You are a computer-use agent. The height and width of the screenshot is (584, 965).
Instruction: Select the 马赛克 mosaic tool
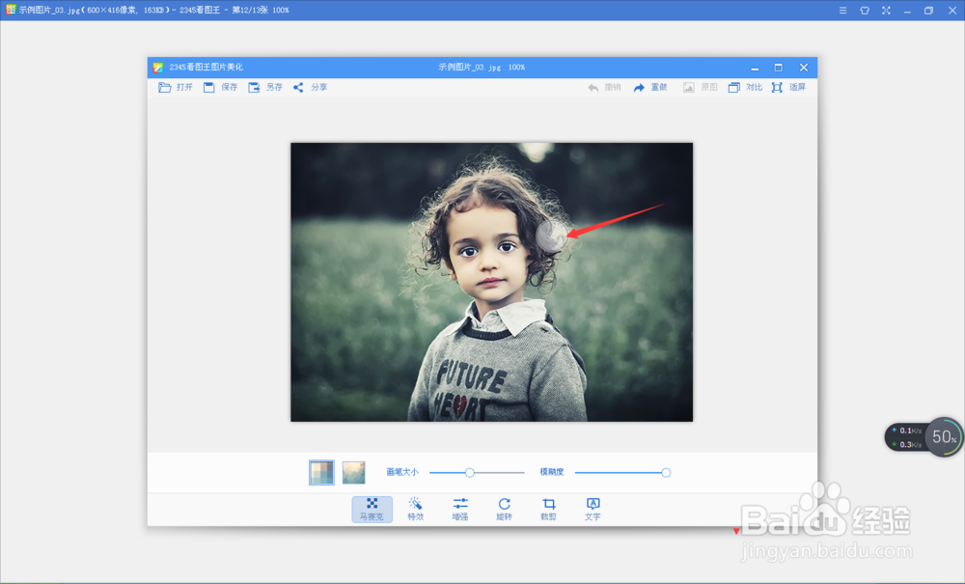pos(372,510)
